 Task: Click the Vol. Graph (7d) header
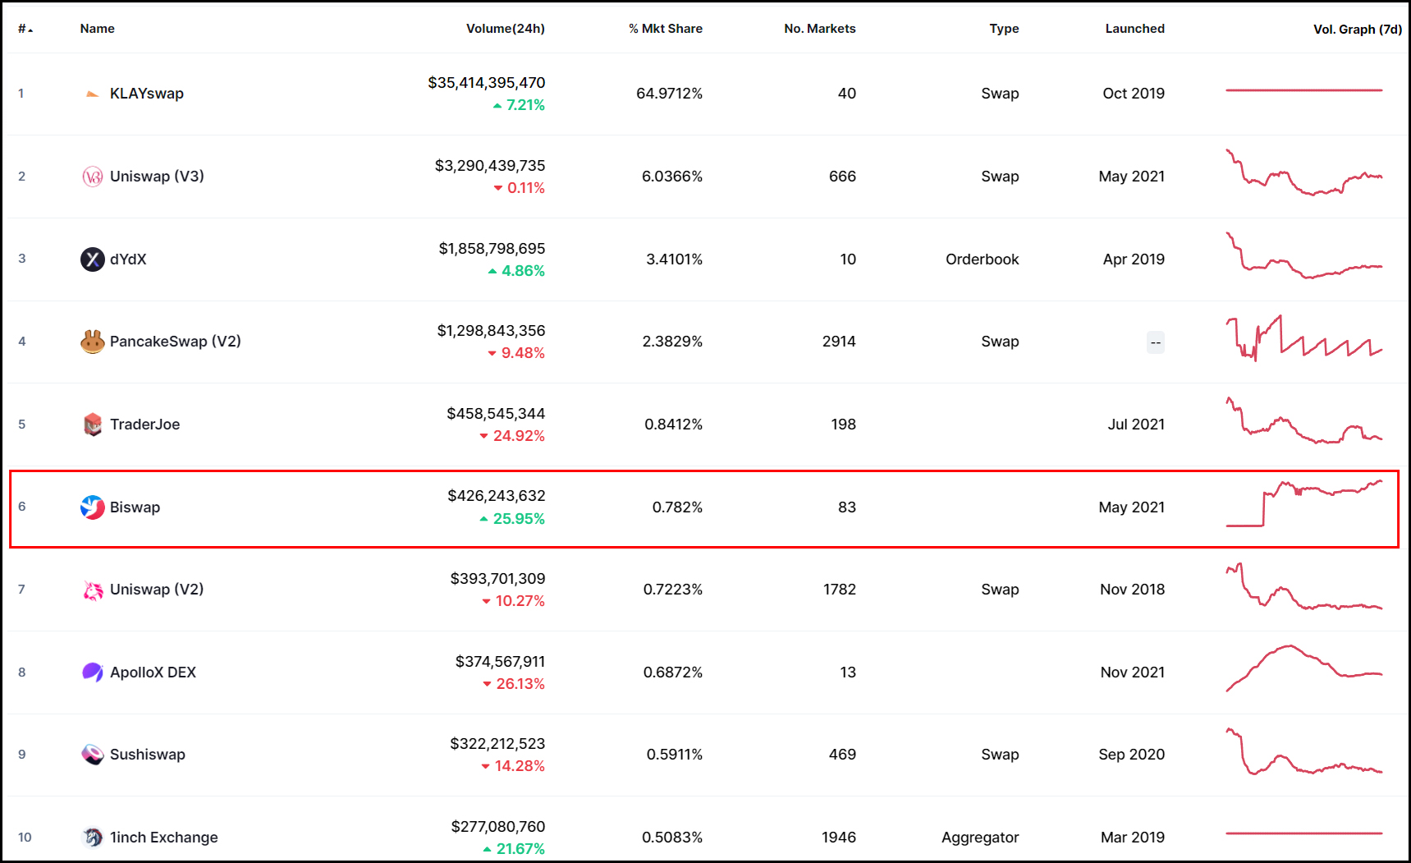pos(1358,30)
